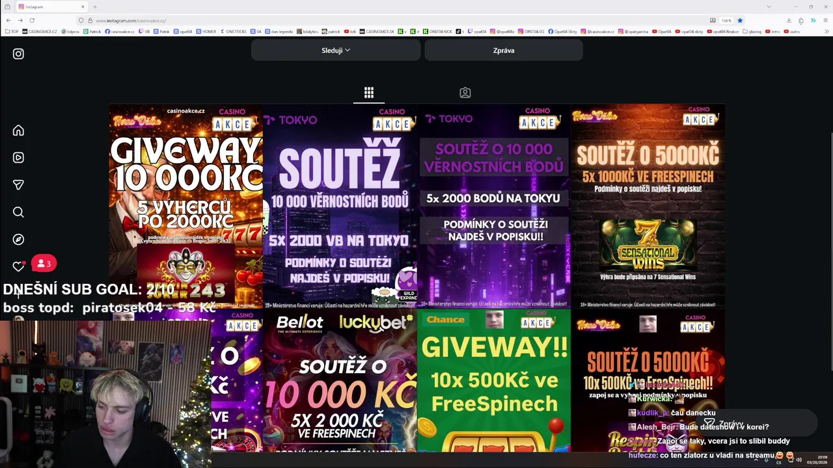The image size is (833, 468).
Task: Click the Zpráva message button
Action: (x=504, y=50)
